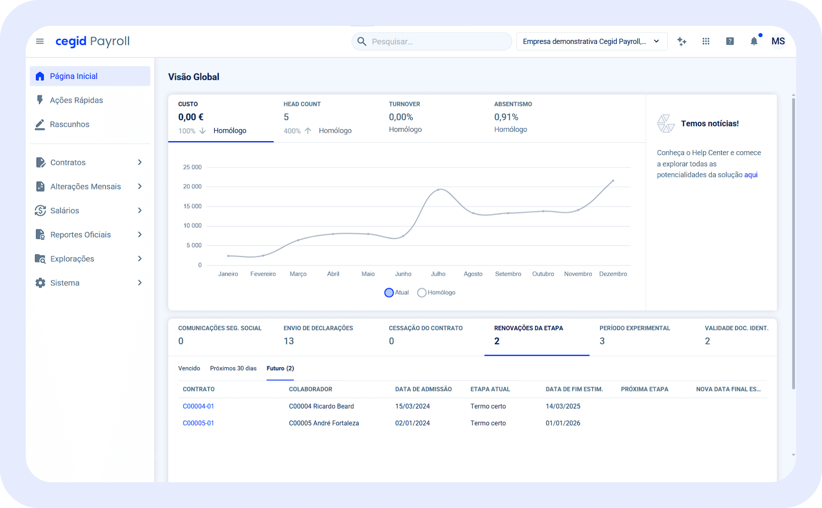Open the apps grid icon
The image size is (822, 508).
coord(706,41)
